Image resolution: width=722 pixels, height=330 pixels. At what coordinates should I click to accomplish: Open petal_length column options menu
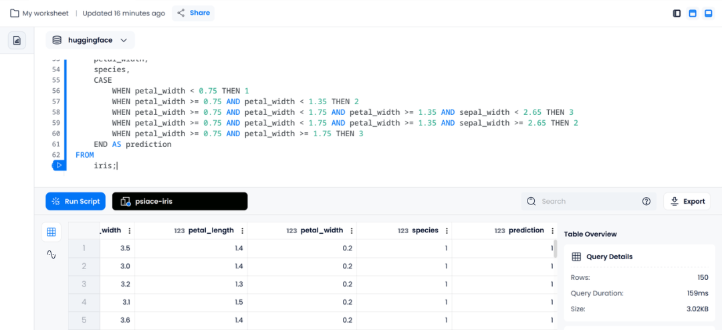pos(242,230)
